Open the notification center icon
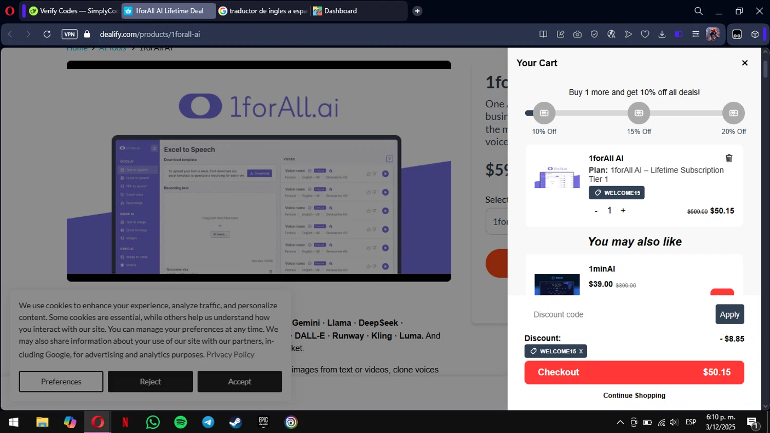This screenshot has height=433, width=770. pyautogui.click(x=753, y=423)
